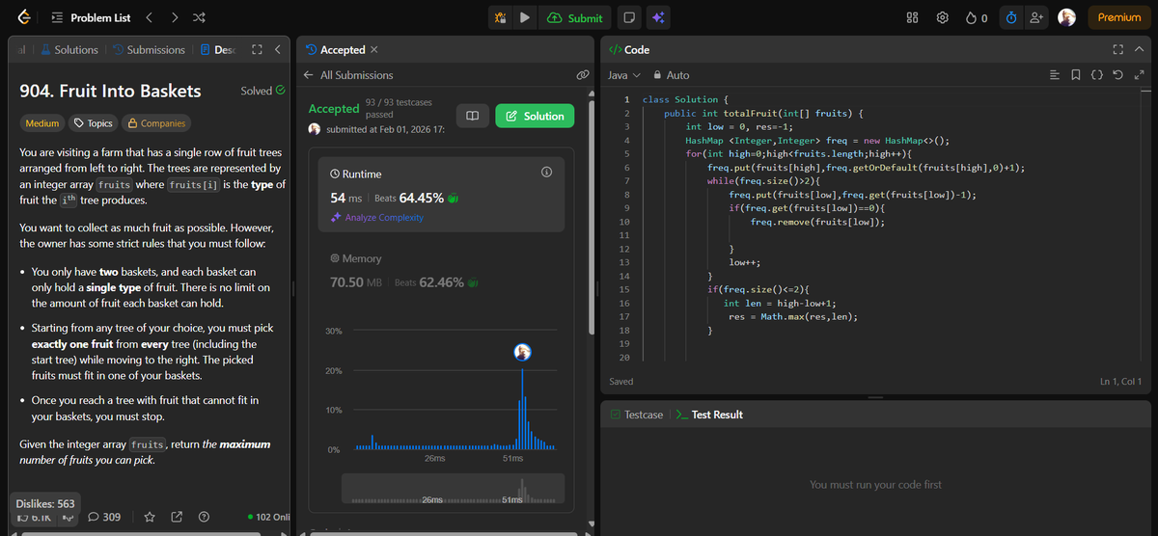Click the like count button
This screenshot has height=536, width=1158.
(x=34, y=517)
